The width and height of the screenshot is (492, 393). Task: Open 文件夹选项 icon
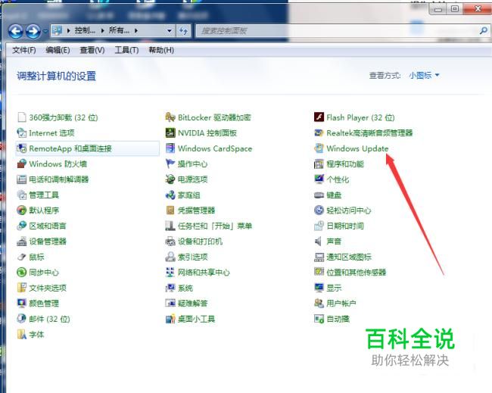[x=22, y=288]
